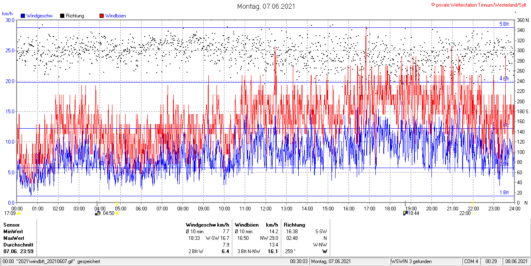This screenshot has height=266, width=531.
Task: Click the 3 Bft N-NW gust value
Action: point(249,251)
